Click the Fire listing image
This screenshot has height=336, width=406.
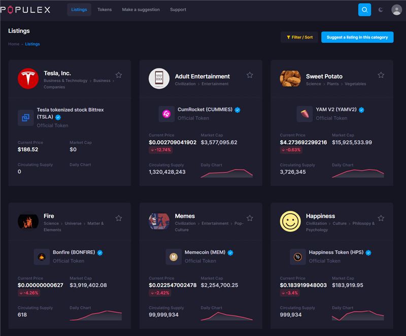pos(28,222)
